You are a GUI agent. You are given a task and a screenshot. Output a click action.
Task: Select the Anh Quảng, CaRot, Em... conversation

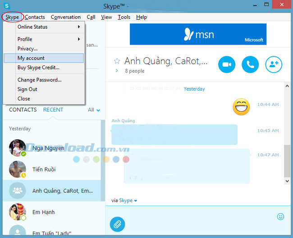click(x=52, y=191)
